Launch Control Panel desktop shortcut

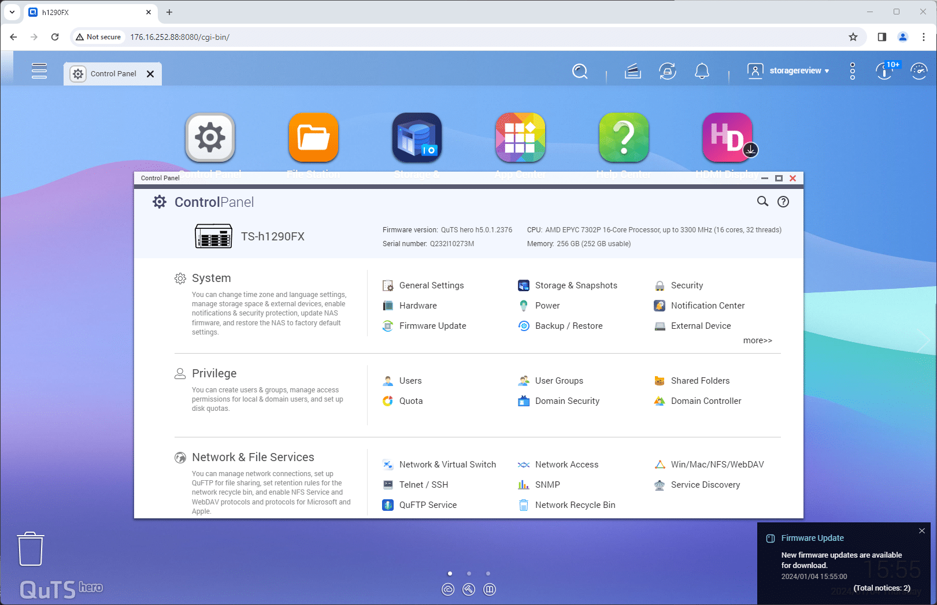pos(210,138)
